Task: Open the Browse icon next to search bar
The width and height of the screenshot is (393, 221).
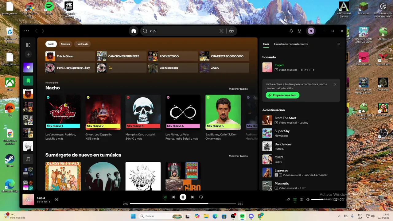Action: (232, 31)
